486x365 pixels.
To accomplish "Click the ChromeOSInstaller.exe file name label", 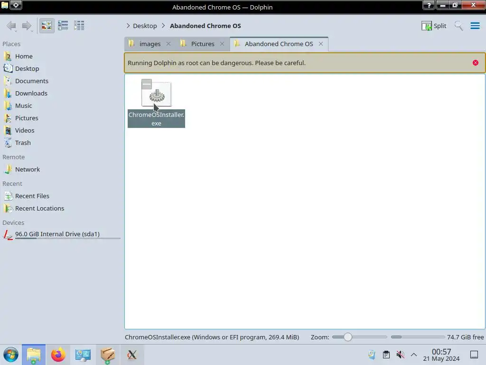I will [156, 118].
